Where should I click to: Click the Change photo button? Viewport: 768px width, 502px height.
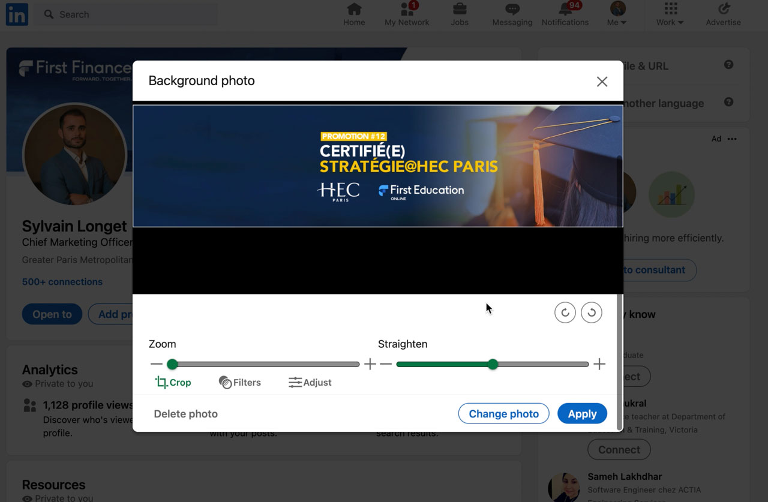(503, 413)
